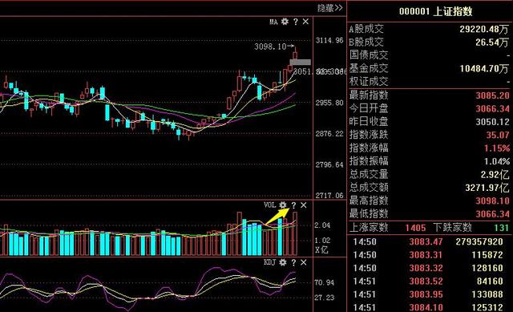Click the MA indicator label
513x312 pixels.
click(x=273, y=22)
